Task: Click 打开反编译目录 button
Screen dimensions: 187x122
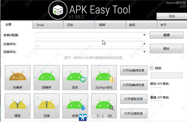Action: coord(134,70)
